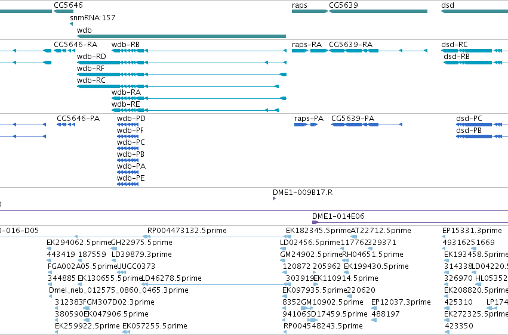Click the 344885 EST label
The height and width of the screenshot is (335, 508).
click(x=62, y=278)
